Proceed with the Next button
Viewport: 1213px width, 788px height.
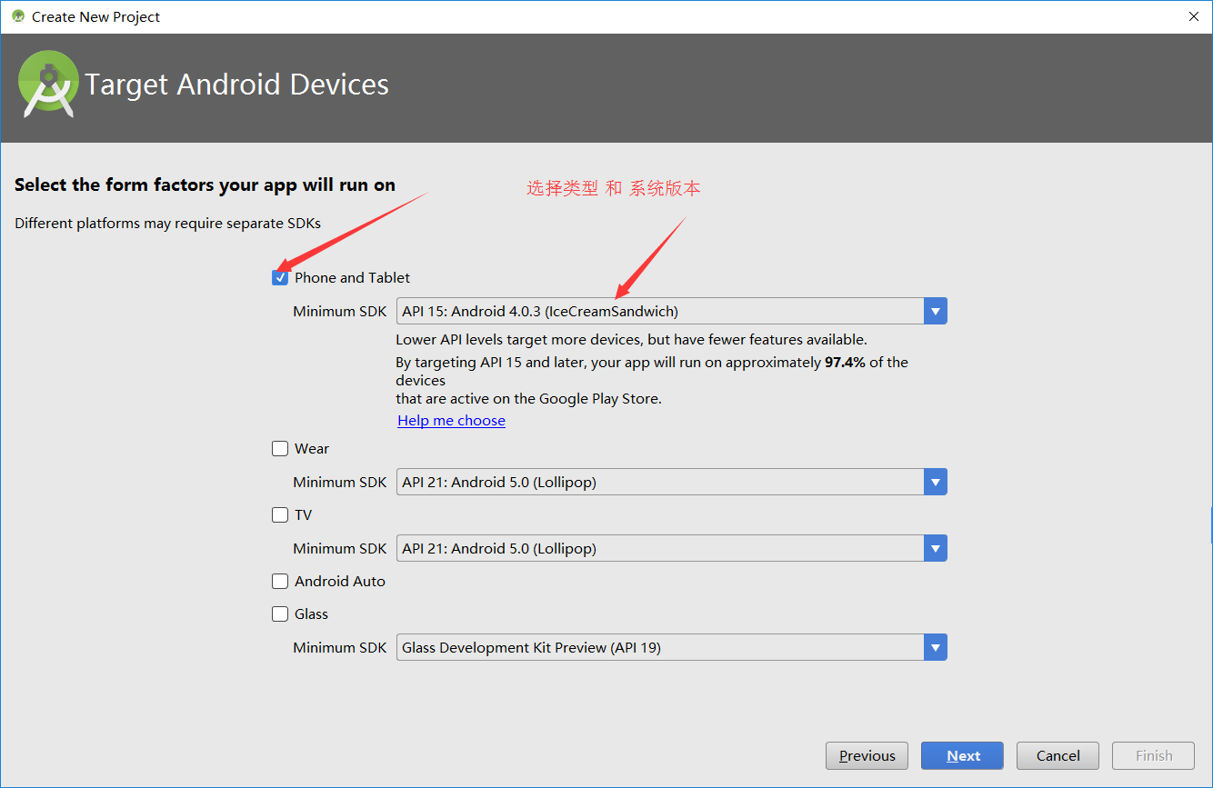[x=962, y=756]
